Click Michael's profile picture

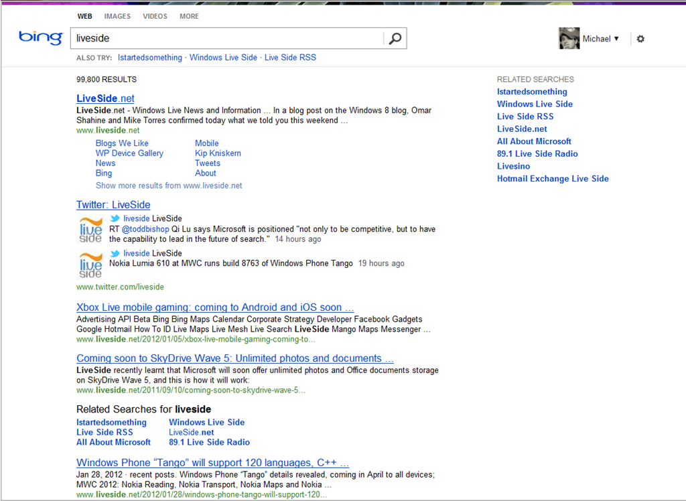569,38
